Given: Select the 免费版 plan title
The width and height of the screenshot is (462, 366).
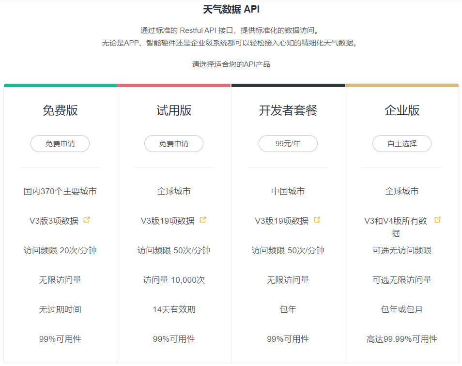Looking at the screenshot, I should pos(60,110).
